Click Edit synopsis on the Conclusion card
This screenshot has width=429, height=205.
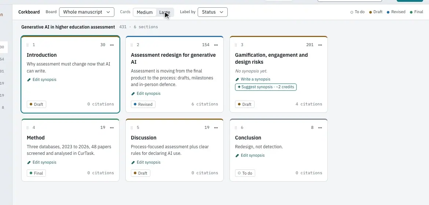pyautogui.click(x=250, y=156)
